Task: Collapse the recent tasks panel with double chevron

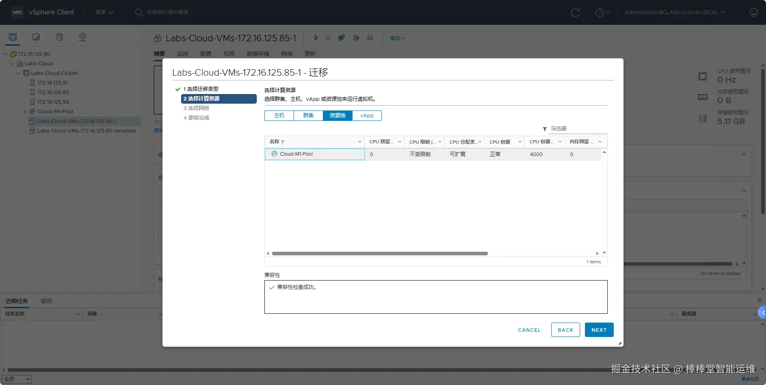Action: (759, 300)
